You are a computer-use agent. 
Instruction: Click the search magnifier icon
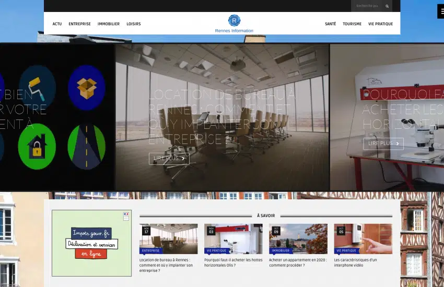387,6
